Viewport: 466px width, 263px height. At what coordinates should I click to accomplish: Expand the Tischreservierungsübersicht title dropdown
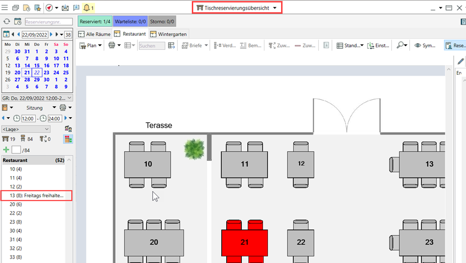tap(275, 8)
